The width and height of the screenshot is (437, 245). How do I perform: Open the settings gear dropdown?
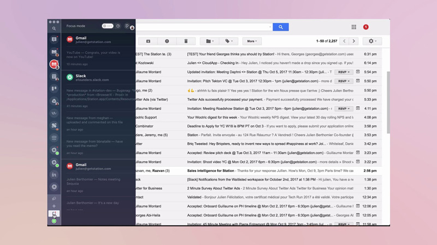pyautogui.click(x=372, y=41)
